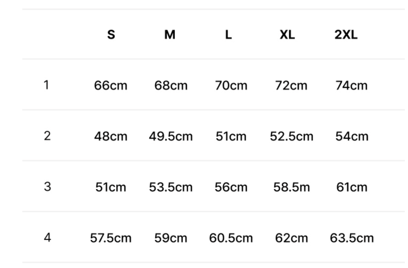Select the 74cm measurement cell
Screen dimensions: 408x268
click(351, 86)
